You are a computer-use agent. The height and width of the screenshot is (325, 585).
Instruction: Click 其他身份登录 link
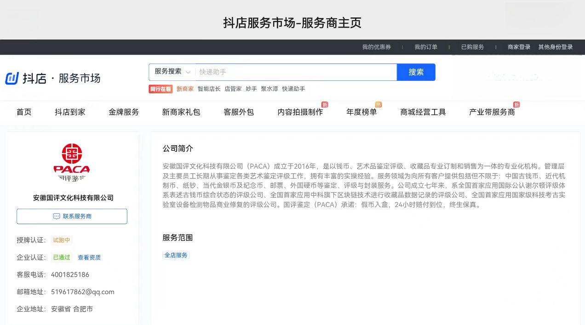[556, 47]
